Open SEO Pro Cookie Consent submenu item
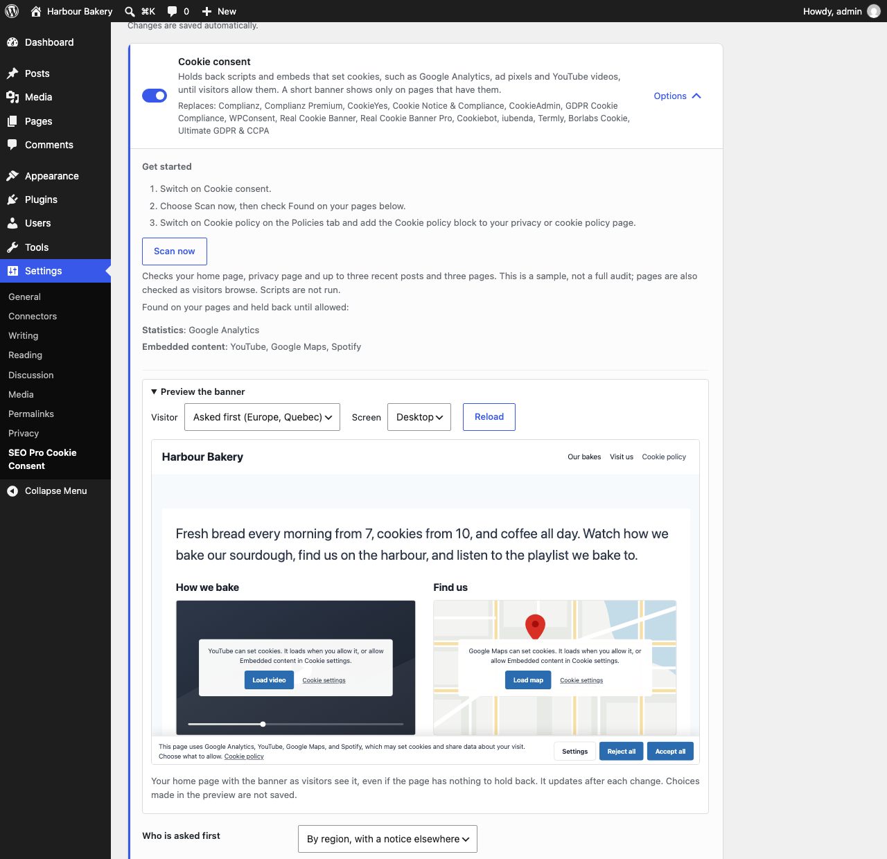Image resolution: width=887 pixels, height=859 pixels. (42, 459)
